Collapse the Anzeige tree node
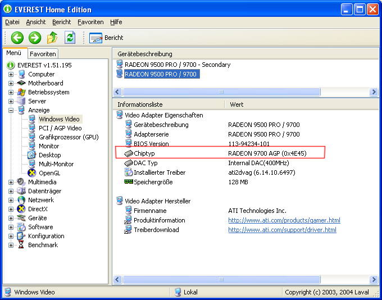The height and width of the screenshot is (300, 382). [x=11, y=110]
